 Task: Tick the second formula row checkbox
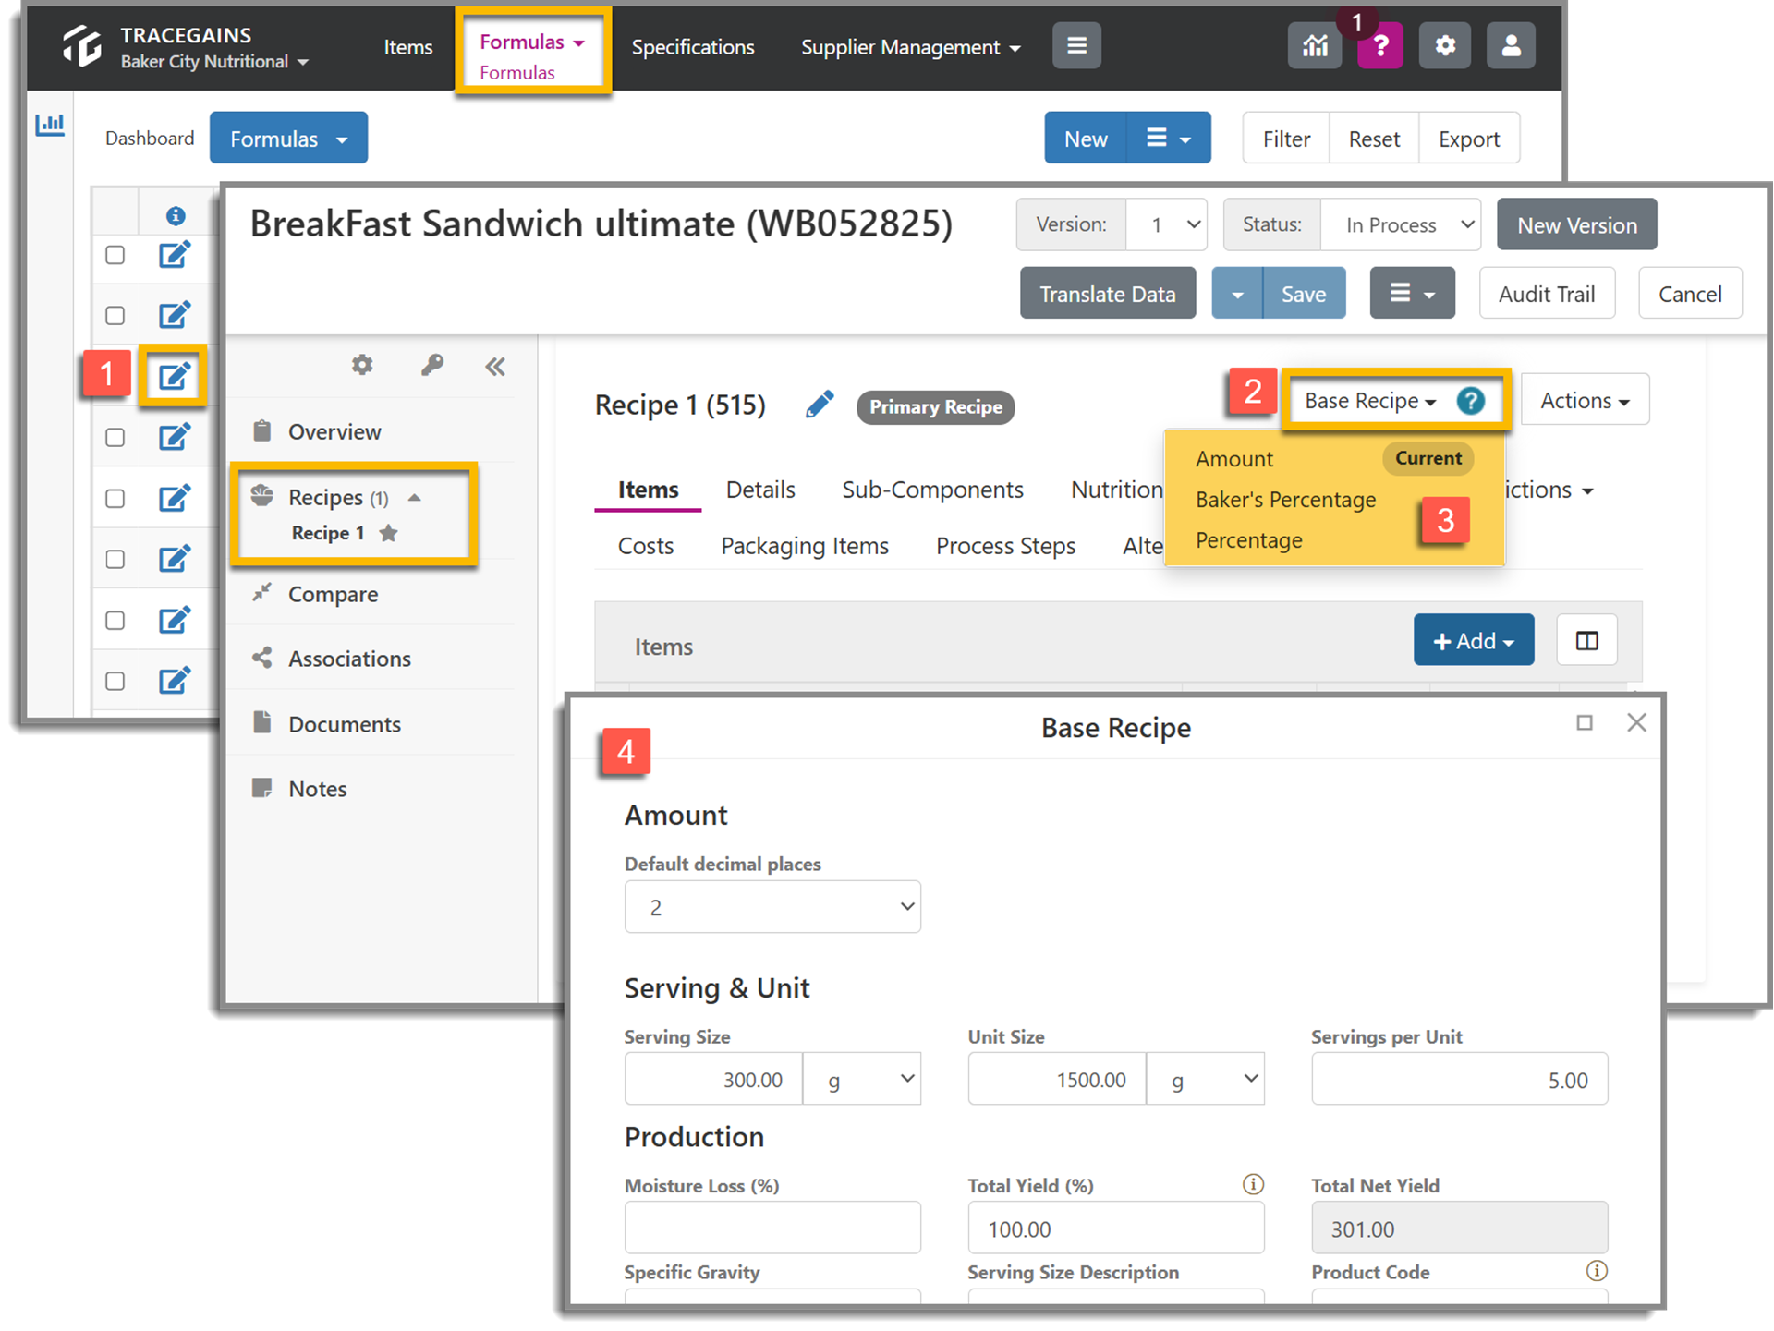tap(115, 316)
